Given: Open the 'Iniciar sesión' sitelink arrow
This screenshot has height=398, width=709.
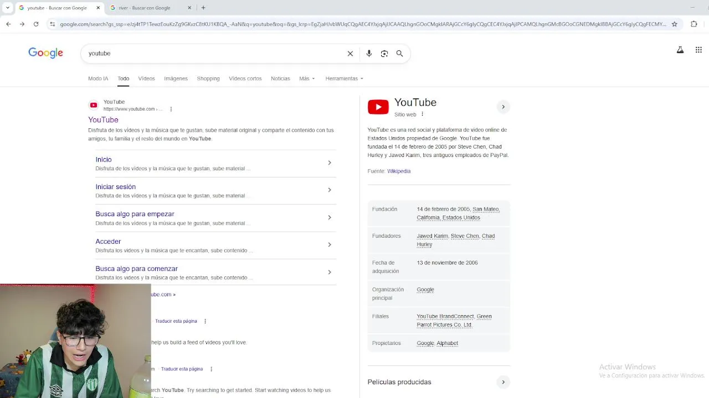Looking at the screenshot, I should [x=329, y=190].
